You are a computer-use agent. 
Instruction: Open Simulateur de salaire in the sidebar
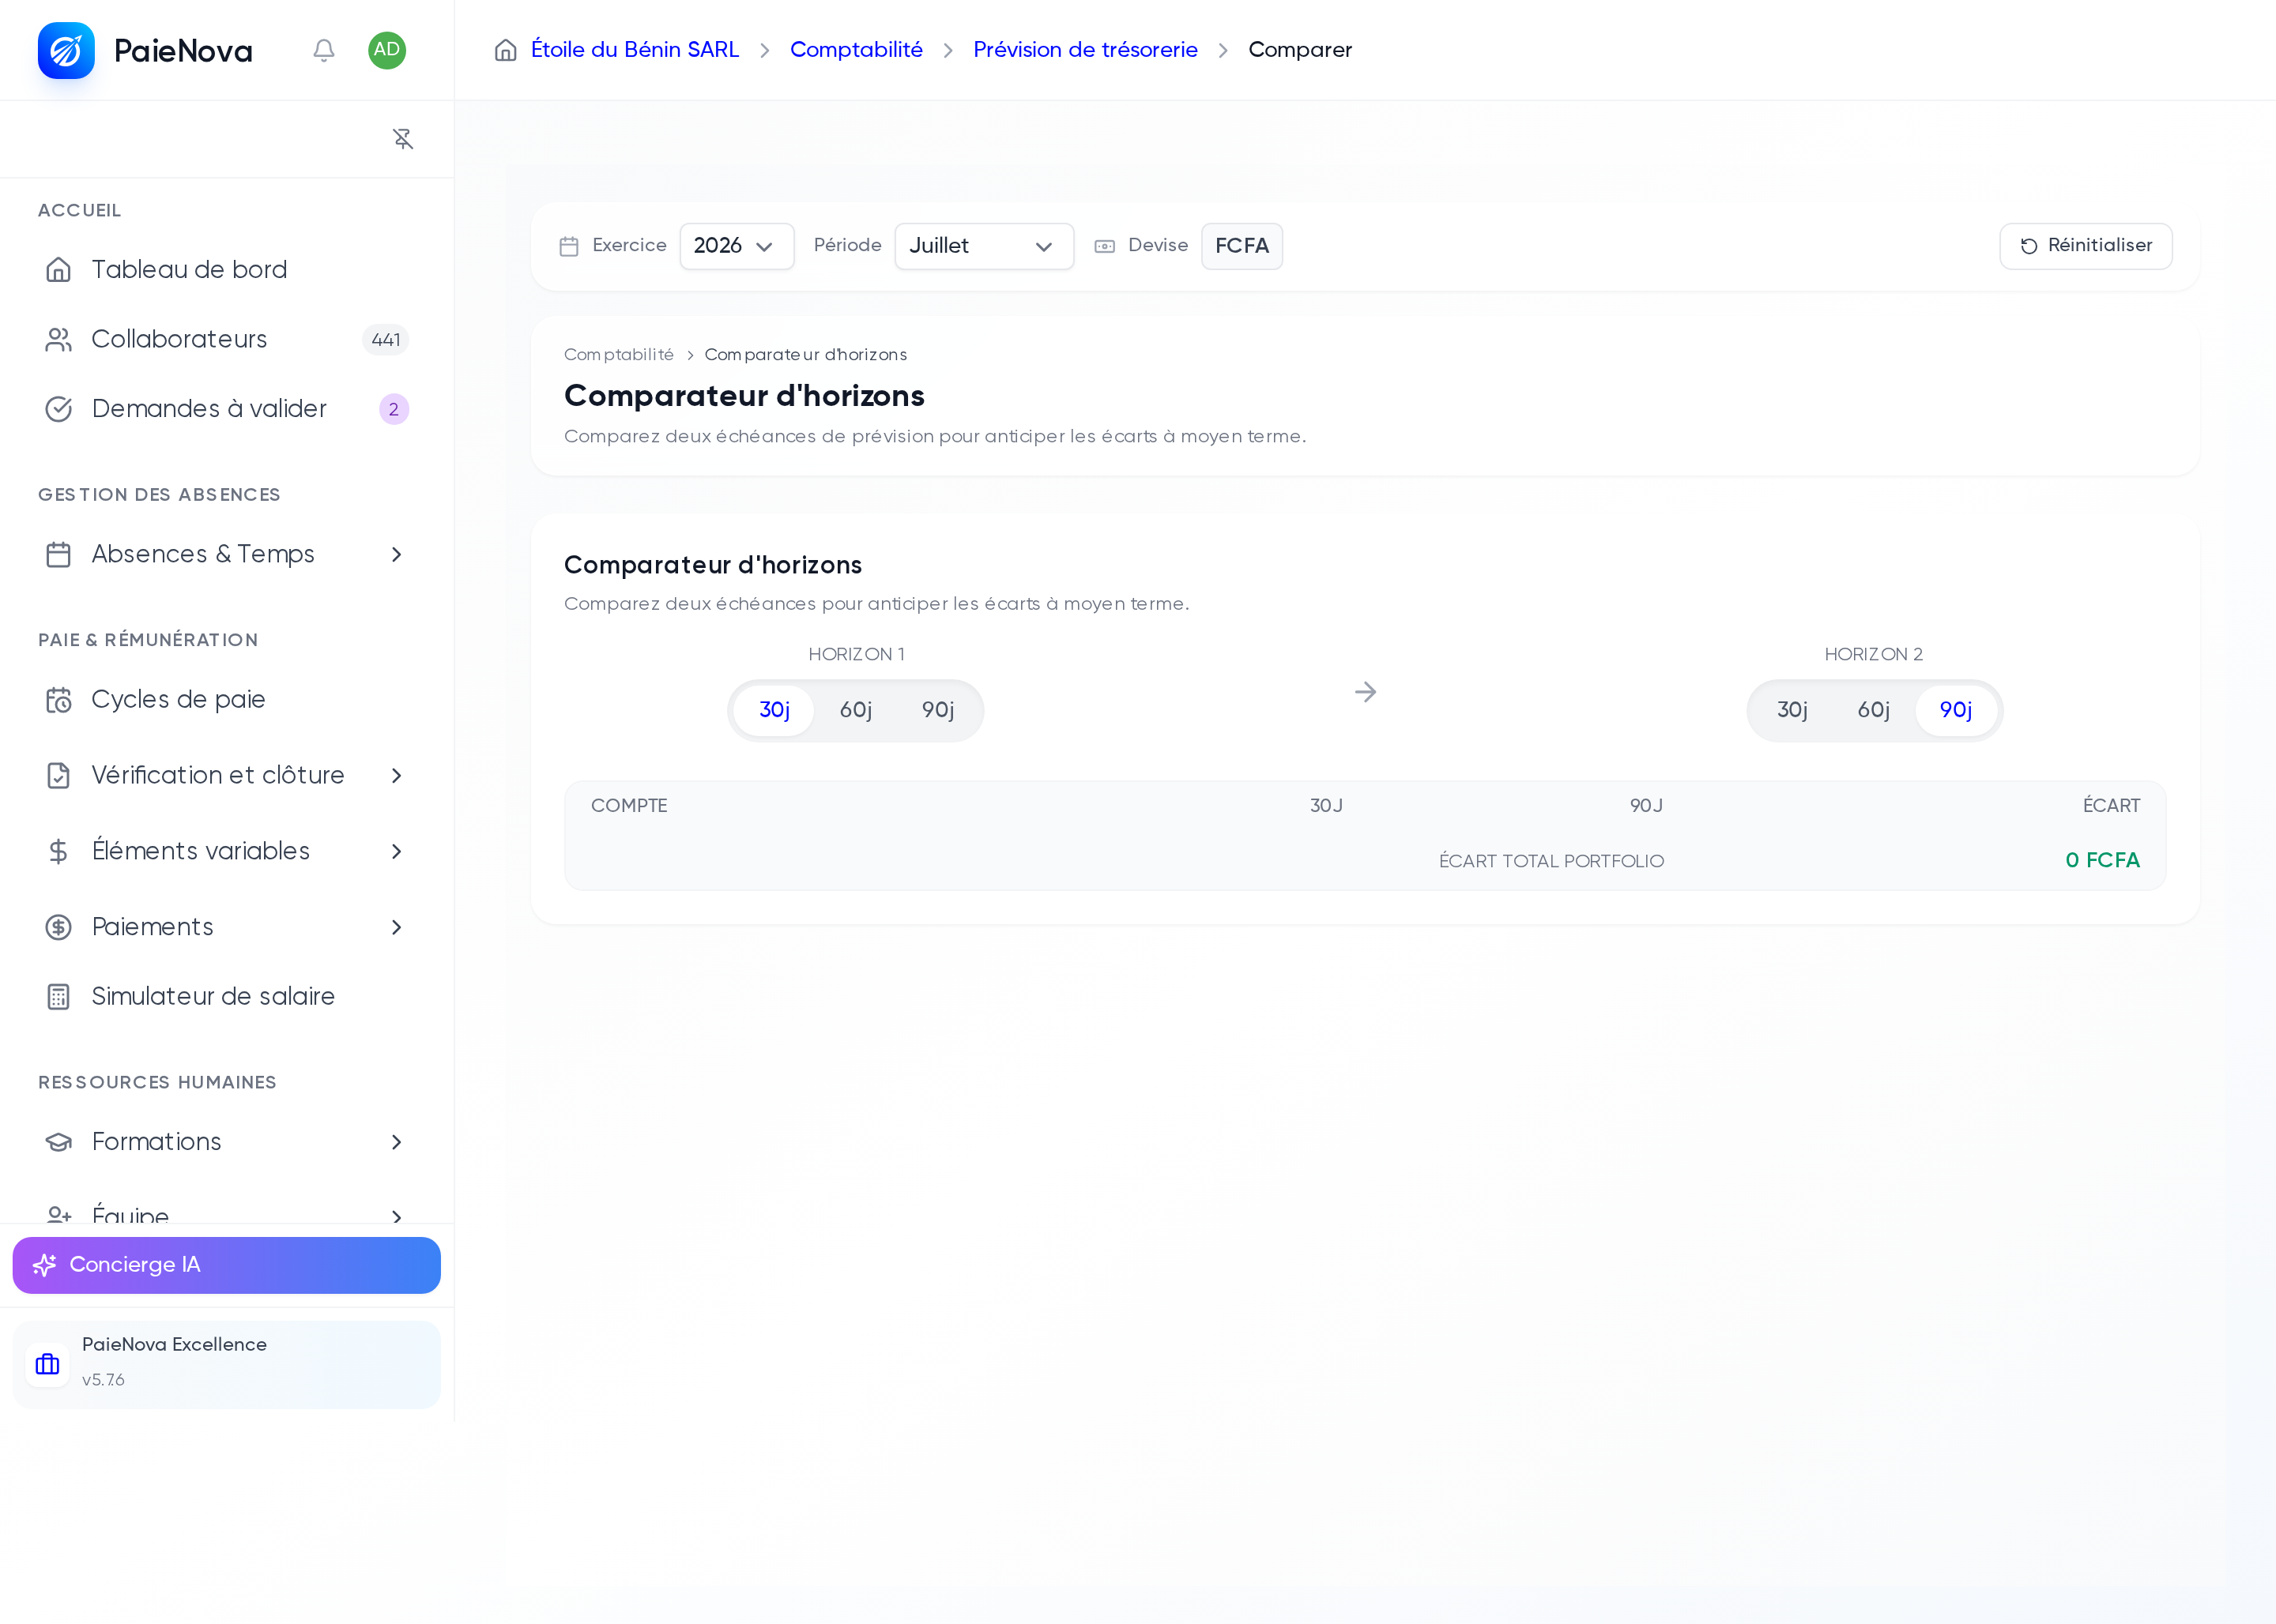pos(227,997)
